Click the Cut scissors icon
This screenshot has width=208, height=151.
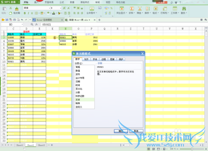(10, 8)
